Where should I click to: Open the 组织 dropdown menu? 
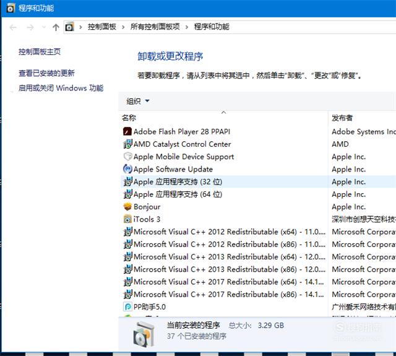tap(137, 101)
